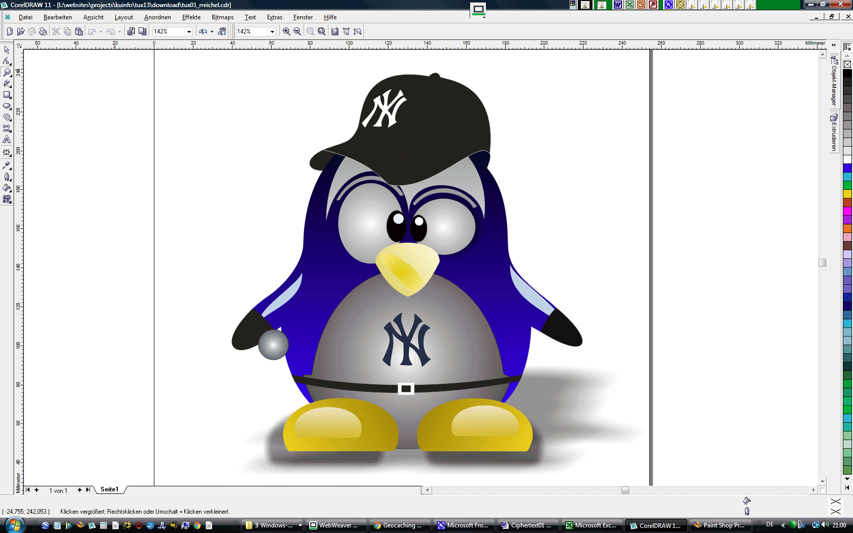The image size is (853, 533).
Task: Click the Zoom Out icon
Action: point(298,31)
